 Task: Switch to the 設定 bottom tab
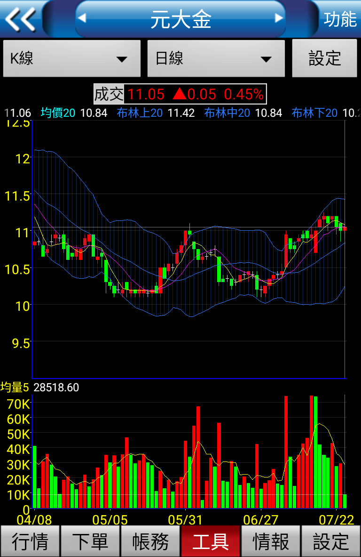point(331,541)
